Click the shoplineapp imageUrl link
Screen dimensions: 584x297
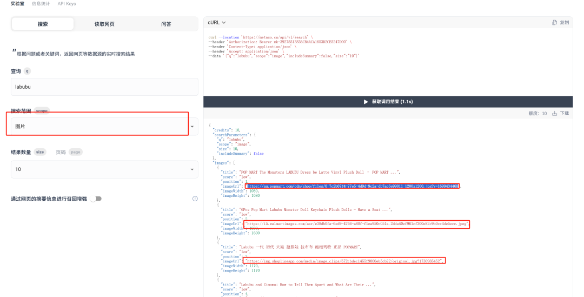point(345,261)
